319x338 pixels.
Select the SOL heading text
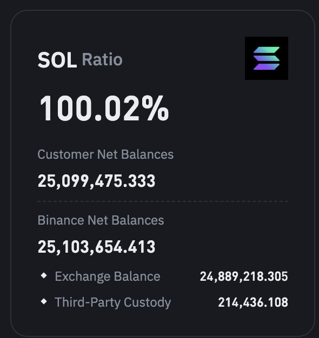coord(57,60)
